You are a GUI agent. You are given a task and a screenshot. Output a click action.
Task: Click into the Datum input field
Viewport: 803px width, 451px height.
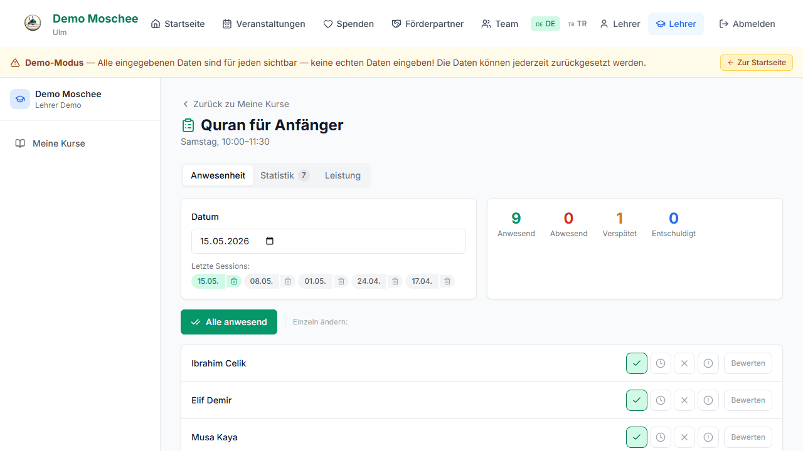[329, 241]
